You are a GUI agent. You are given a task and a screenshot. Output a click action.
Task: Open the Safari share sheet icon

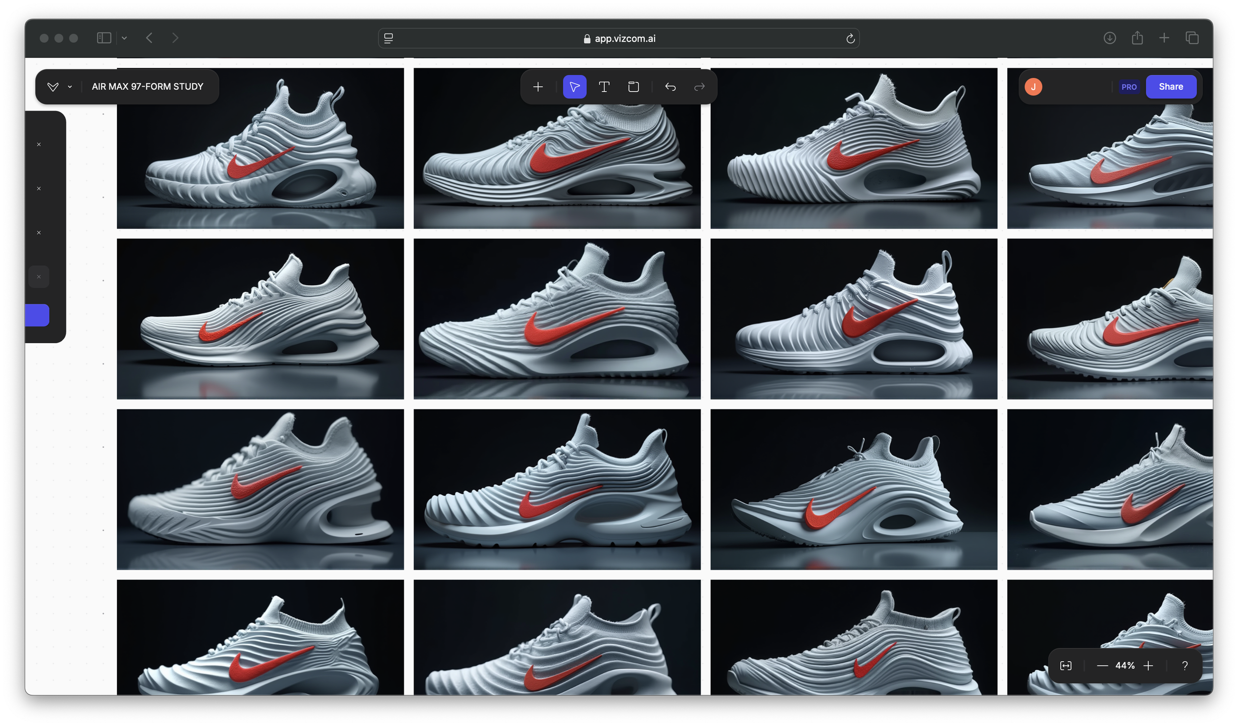1137,38
